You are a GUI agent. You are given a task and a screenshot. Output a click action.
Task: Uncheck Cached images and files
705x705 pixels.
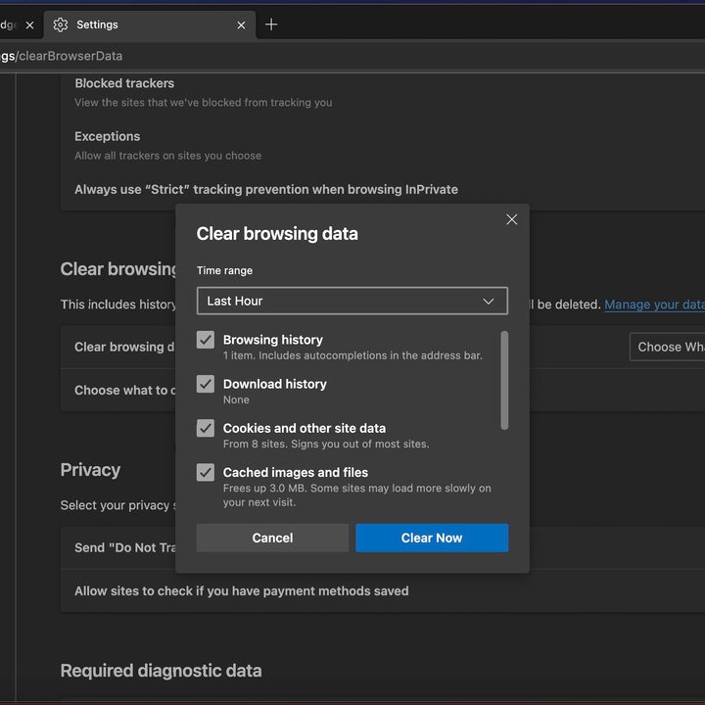[x=206, y=472]
